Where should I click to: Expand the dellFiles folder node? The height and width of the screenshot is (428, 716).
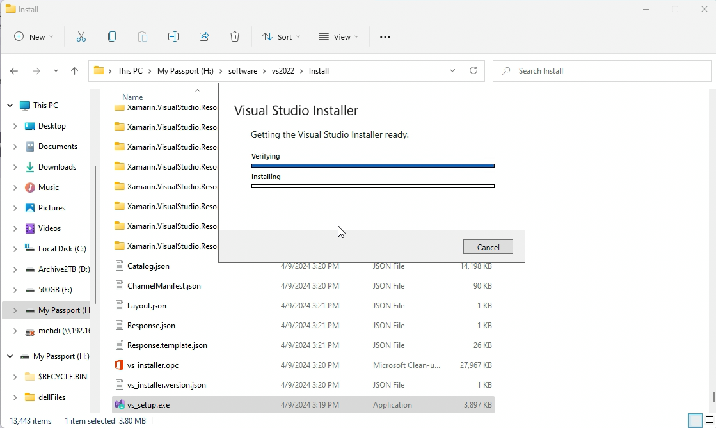click(15, 397)
